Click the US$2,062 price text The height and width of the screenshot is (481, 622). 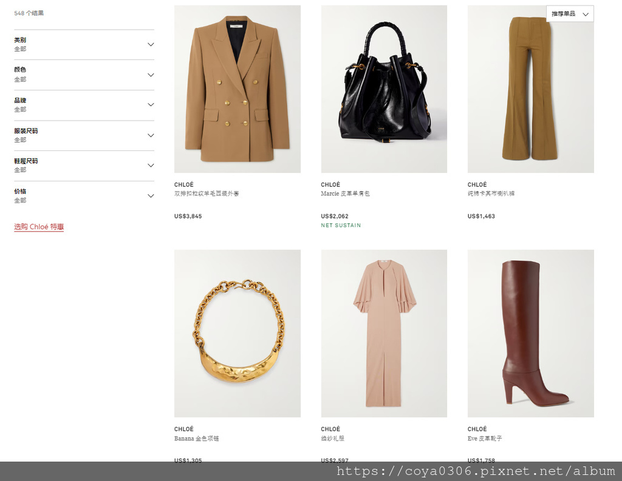335,217
